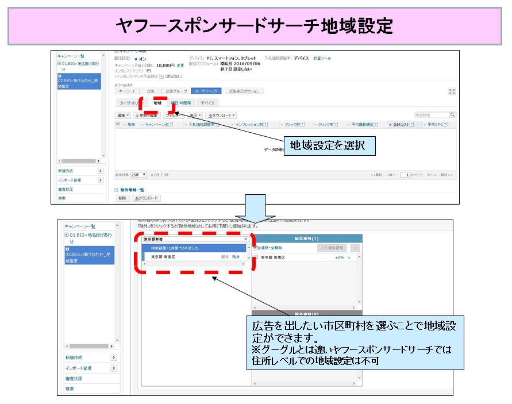Click 新規作成 arrow in lower screenshot sidebar
The image size is (512, 404).
pyautogui.click(x=114, y=357)
